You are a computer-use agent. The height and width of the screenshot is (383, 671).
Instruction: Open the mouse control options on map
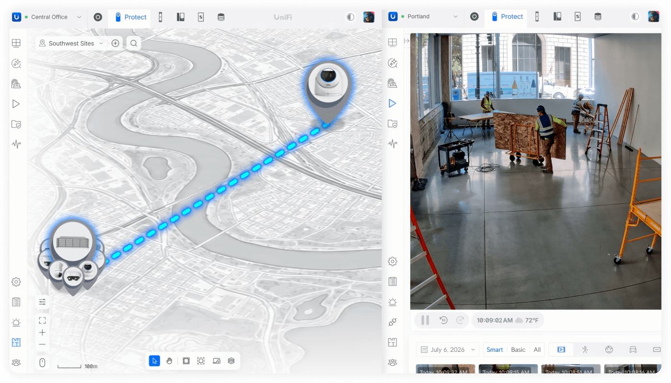pos(42,363)
